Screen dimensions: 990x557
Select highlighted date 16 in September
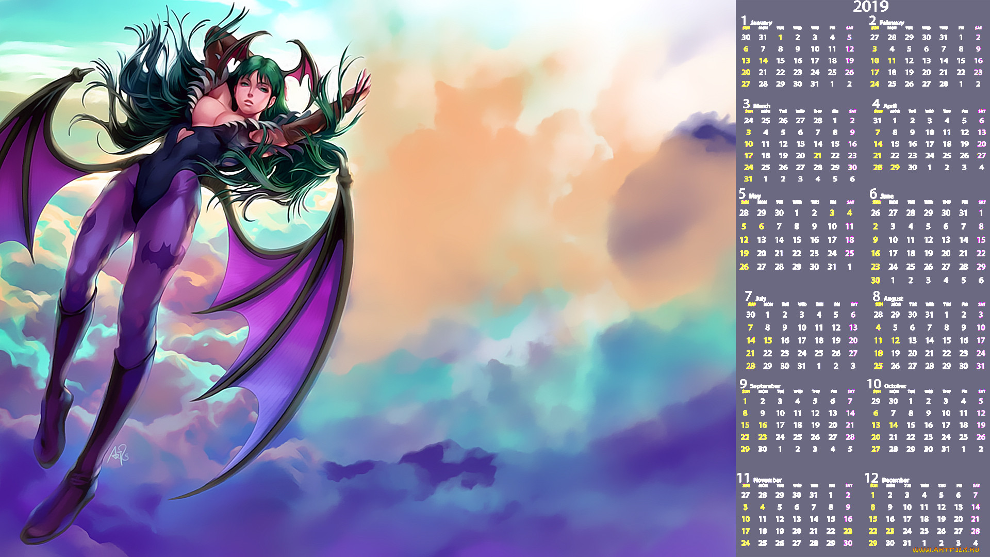[x=763, y=425]
